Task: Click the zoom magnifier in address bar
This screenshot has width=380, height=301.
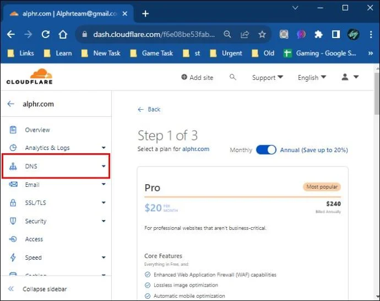Action: 227,34
